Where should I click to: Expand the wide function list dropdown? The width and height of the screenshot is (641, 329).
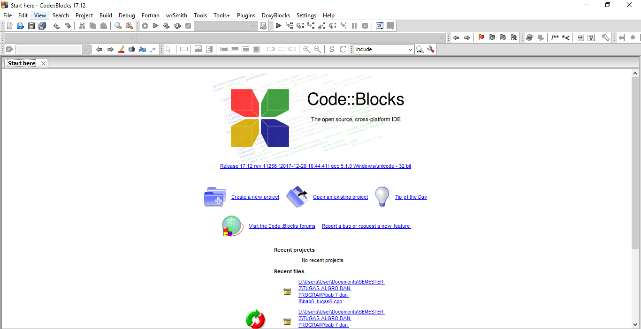coord(442,37)
